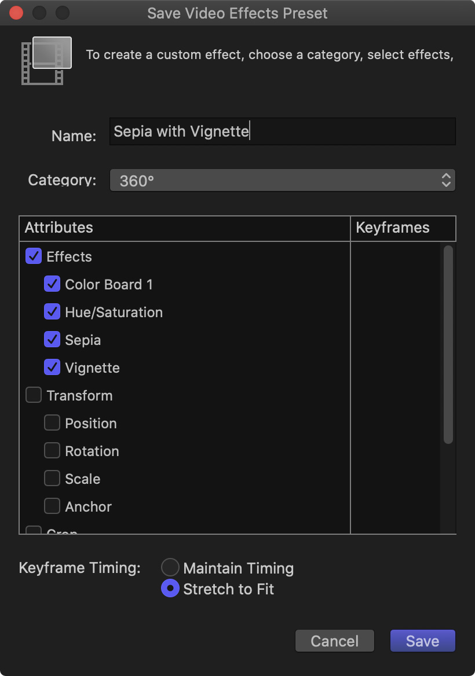Enable the Rotation checkbox
This screenshot has width=475, height=676.
tap(52, 451)
